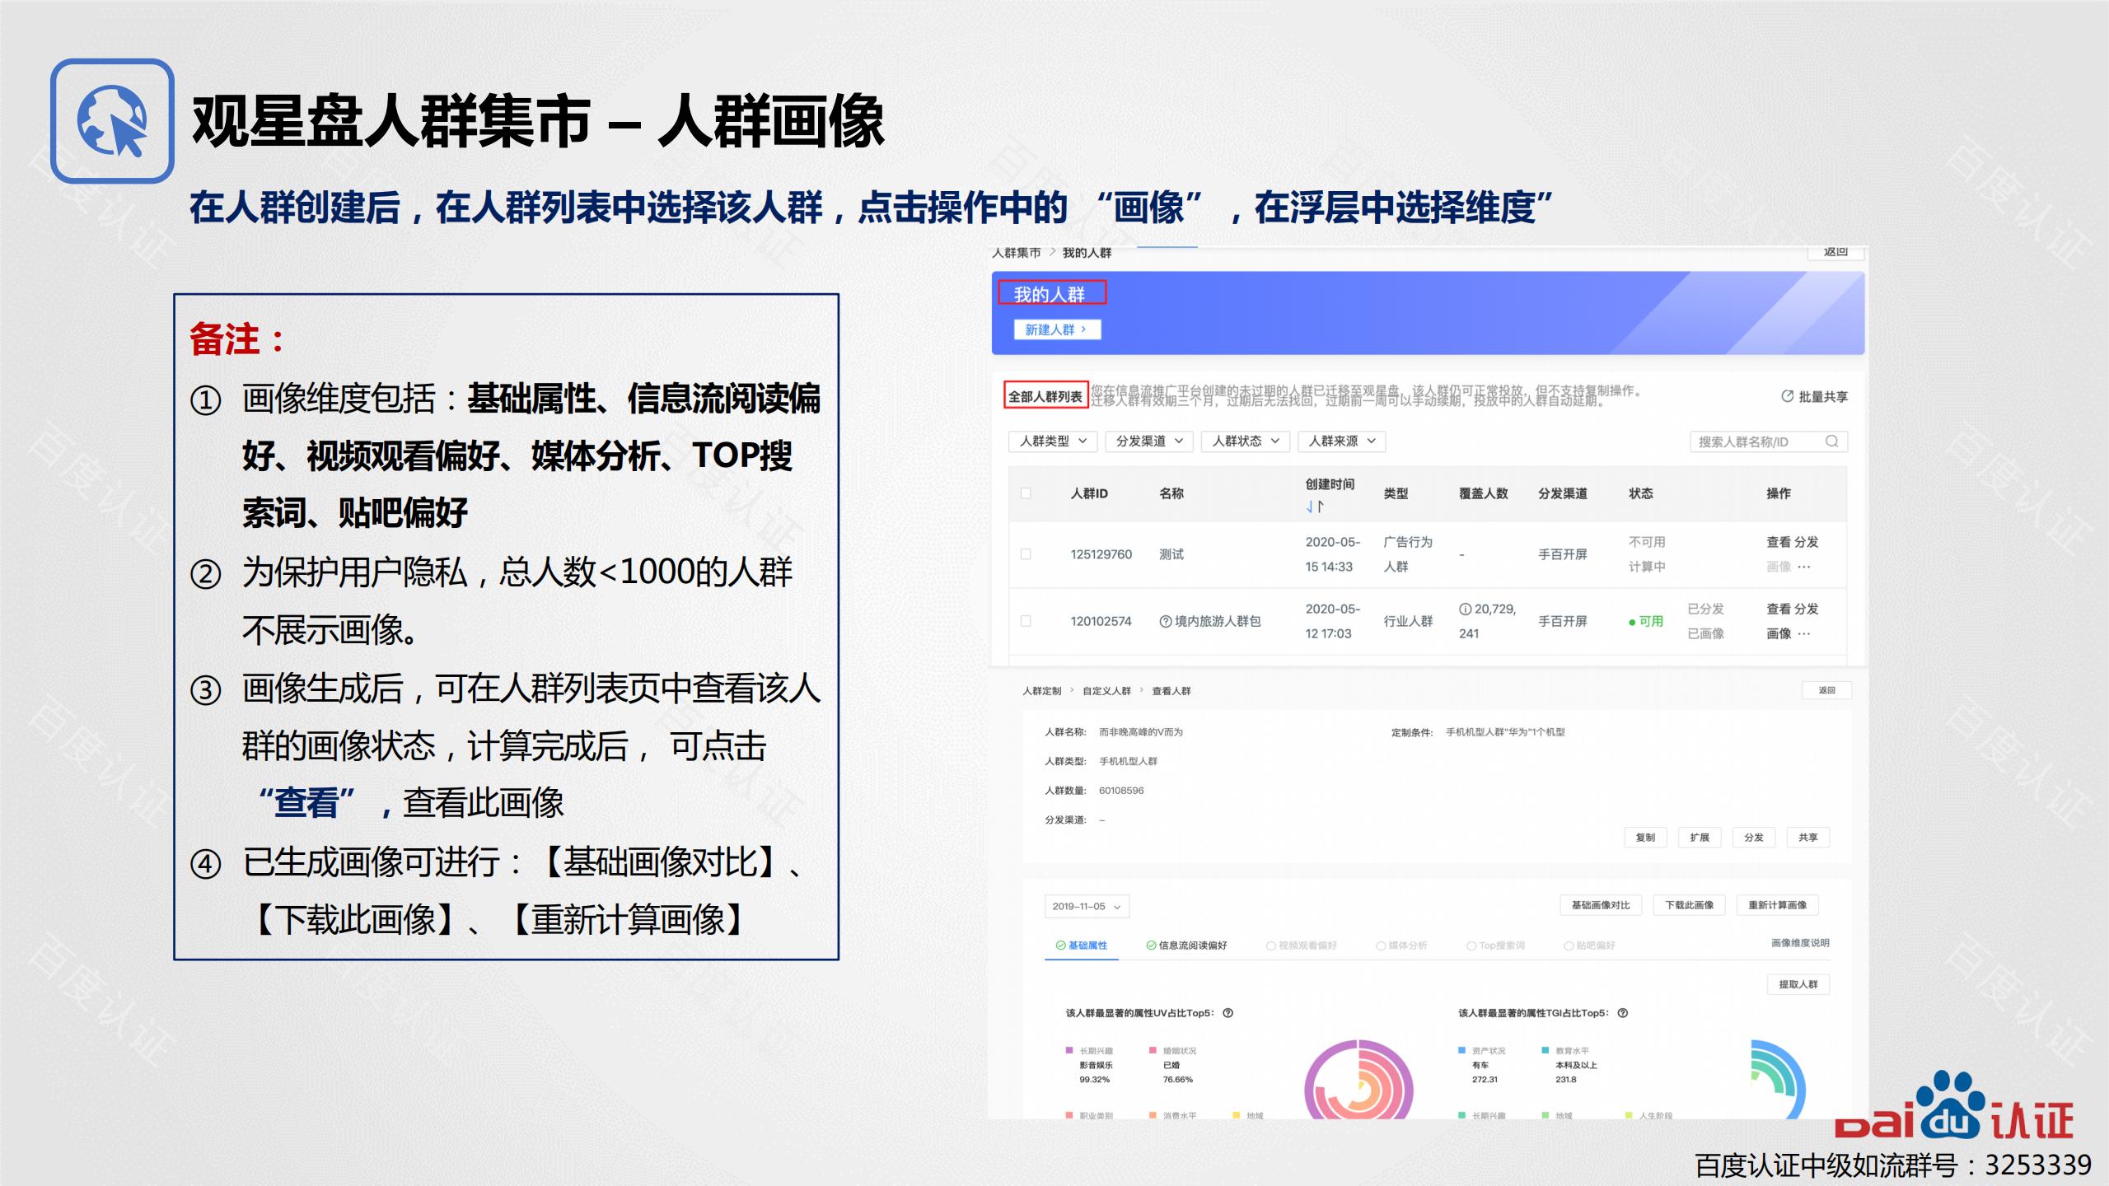Open the more options dots in row 125129760
Viewport: 2109px width, 1186px height.
(1804, 567)
